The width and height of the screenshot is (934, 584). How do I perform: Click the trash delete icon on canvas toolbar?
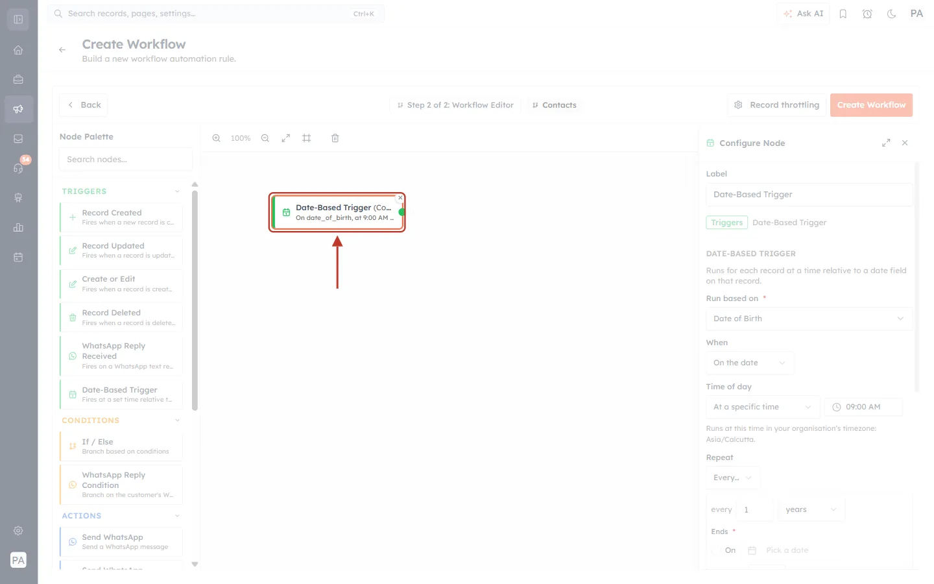coord(335,138)
